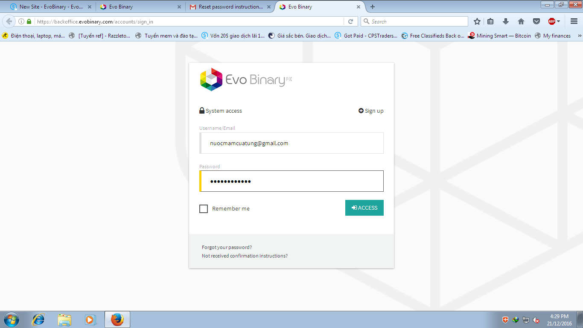
Task: Open the Mining Smart — Bitcoin bookmark
Action: coord(499,36)
